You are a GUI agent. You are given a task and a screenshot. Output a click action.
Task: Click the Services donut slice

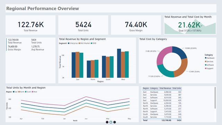(x=182, y=68)
